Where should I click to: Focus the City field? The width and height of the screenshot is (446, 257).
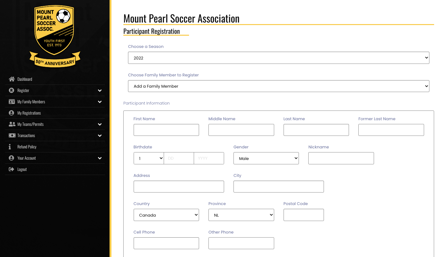pos(279,187)
